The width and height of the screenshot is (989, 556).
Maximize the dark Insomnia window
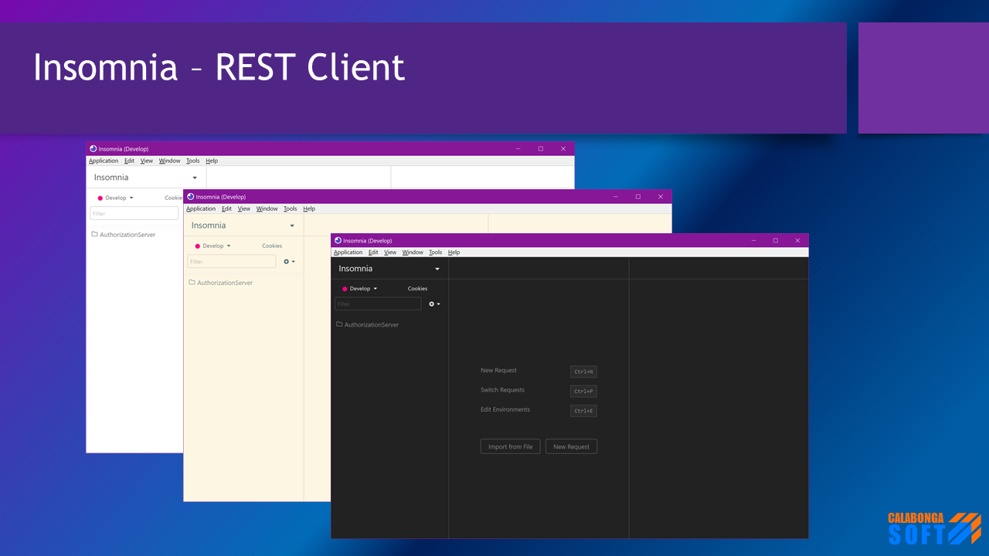(x=776, y=240)
